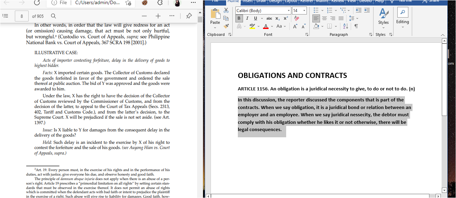Click the Shading paint bucket button
456x198 pixels.
(x=316, y=26)
